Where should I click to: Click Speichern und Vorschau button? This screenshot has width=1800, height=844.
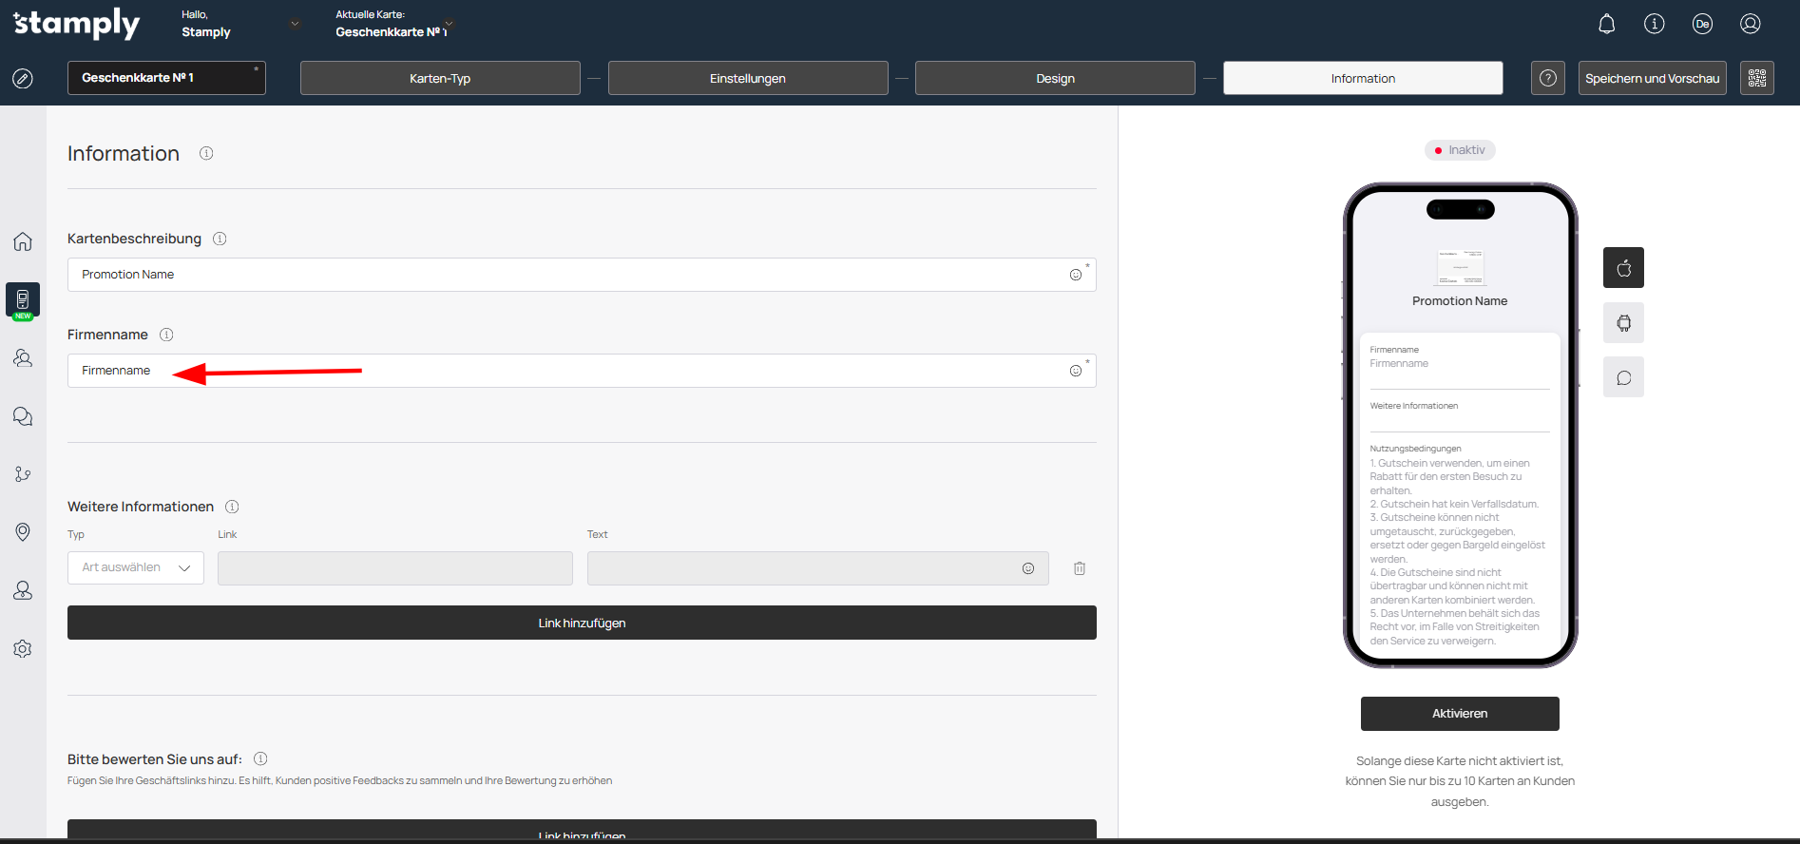coord(1652,78)
